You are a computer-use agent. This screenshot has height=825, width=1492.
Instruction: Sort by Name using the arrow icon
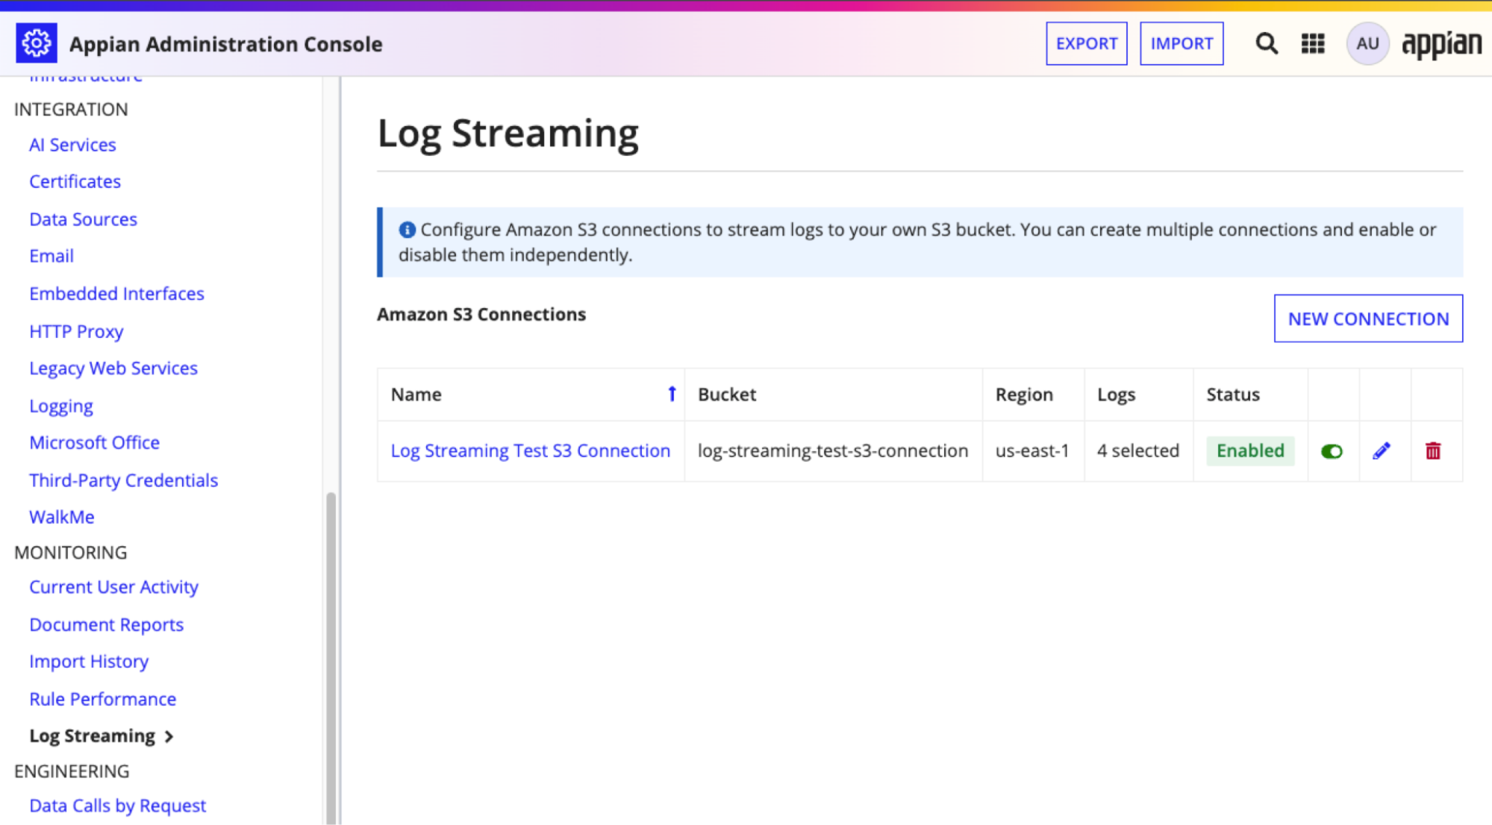coord(672,394)
